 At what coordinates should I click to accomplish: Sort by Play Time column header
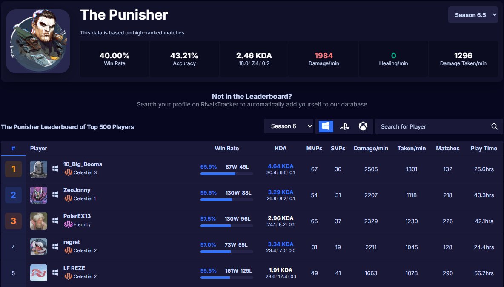[x=484, y=148]
